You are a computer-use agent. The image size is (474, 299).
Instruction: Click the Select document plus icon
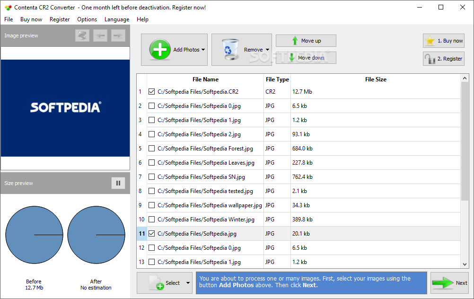(x=157, y=282)
